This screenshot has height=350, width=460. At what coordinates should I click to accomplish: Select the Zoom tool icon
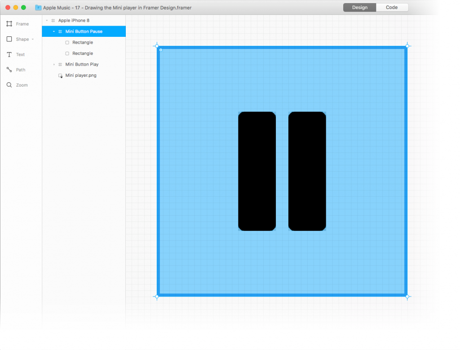[9, 85]
